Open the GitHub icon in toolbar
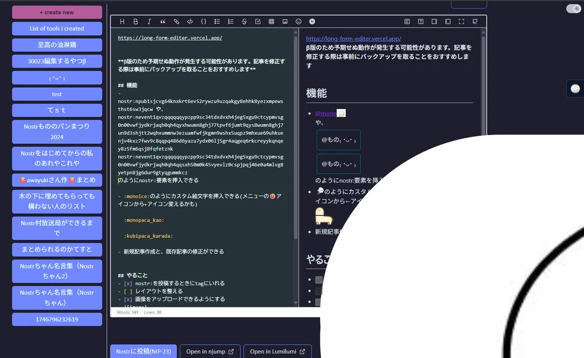This screenshot has width=584, height=358. [x=475, y=21]
